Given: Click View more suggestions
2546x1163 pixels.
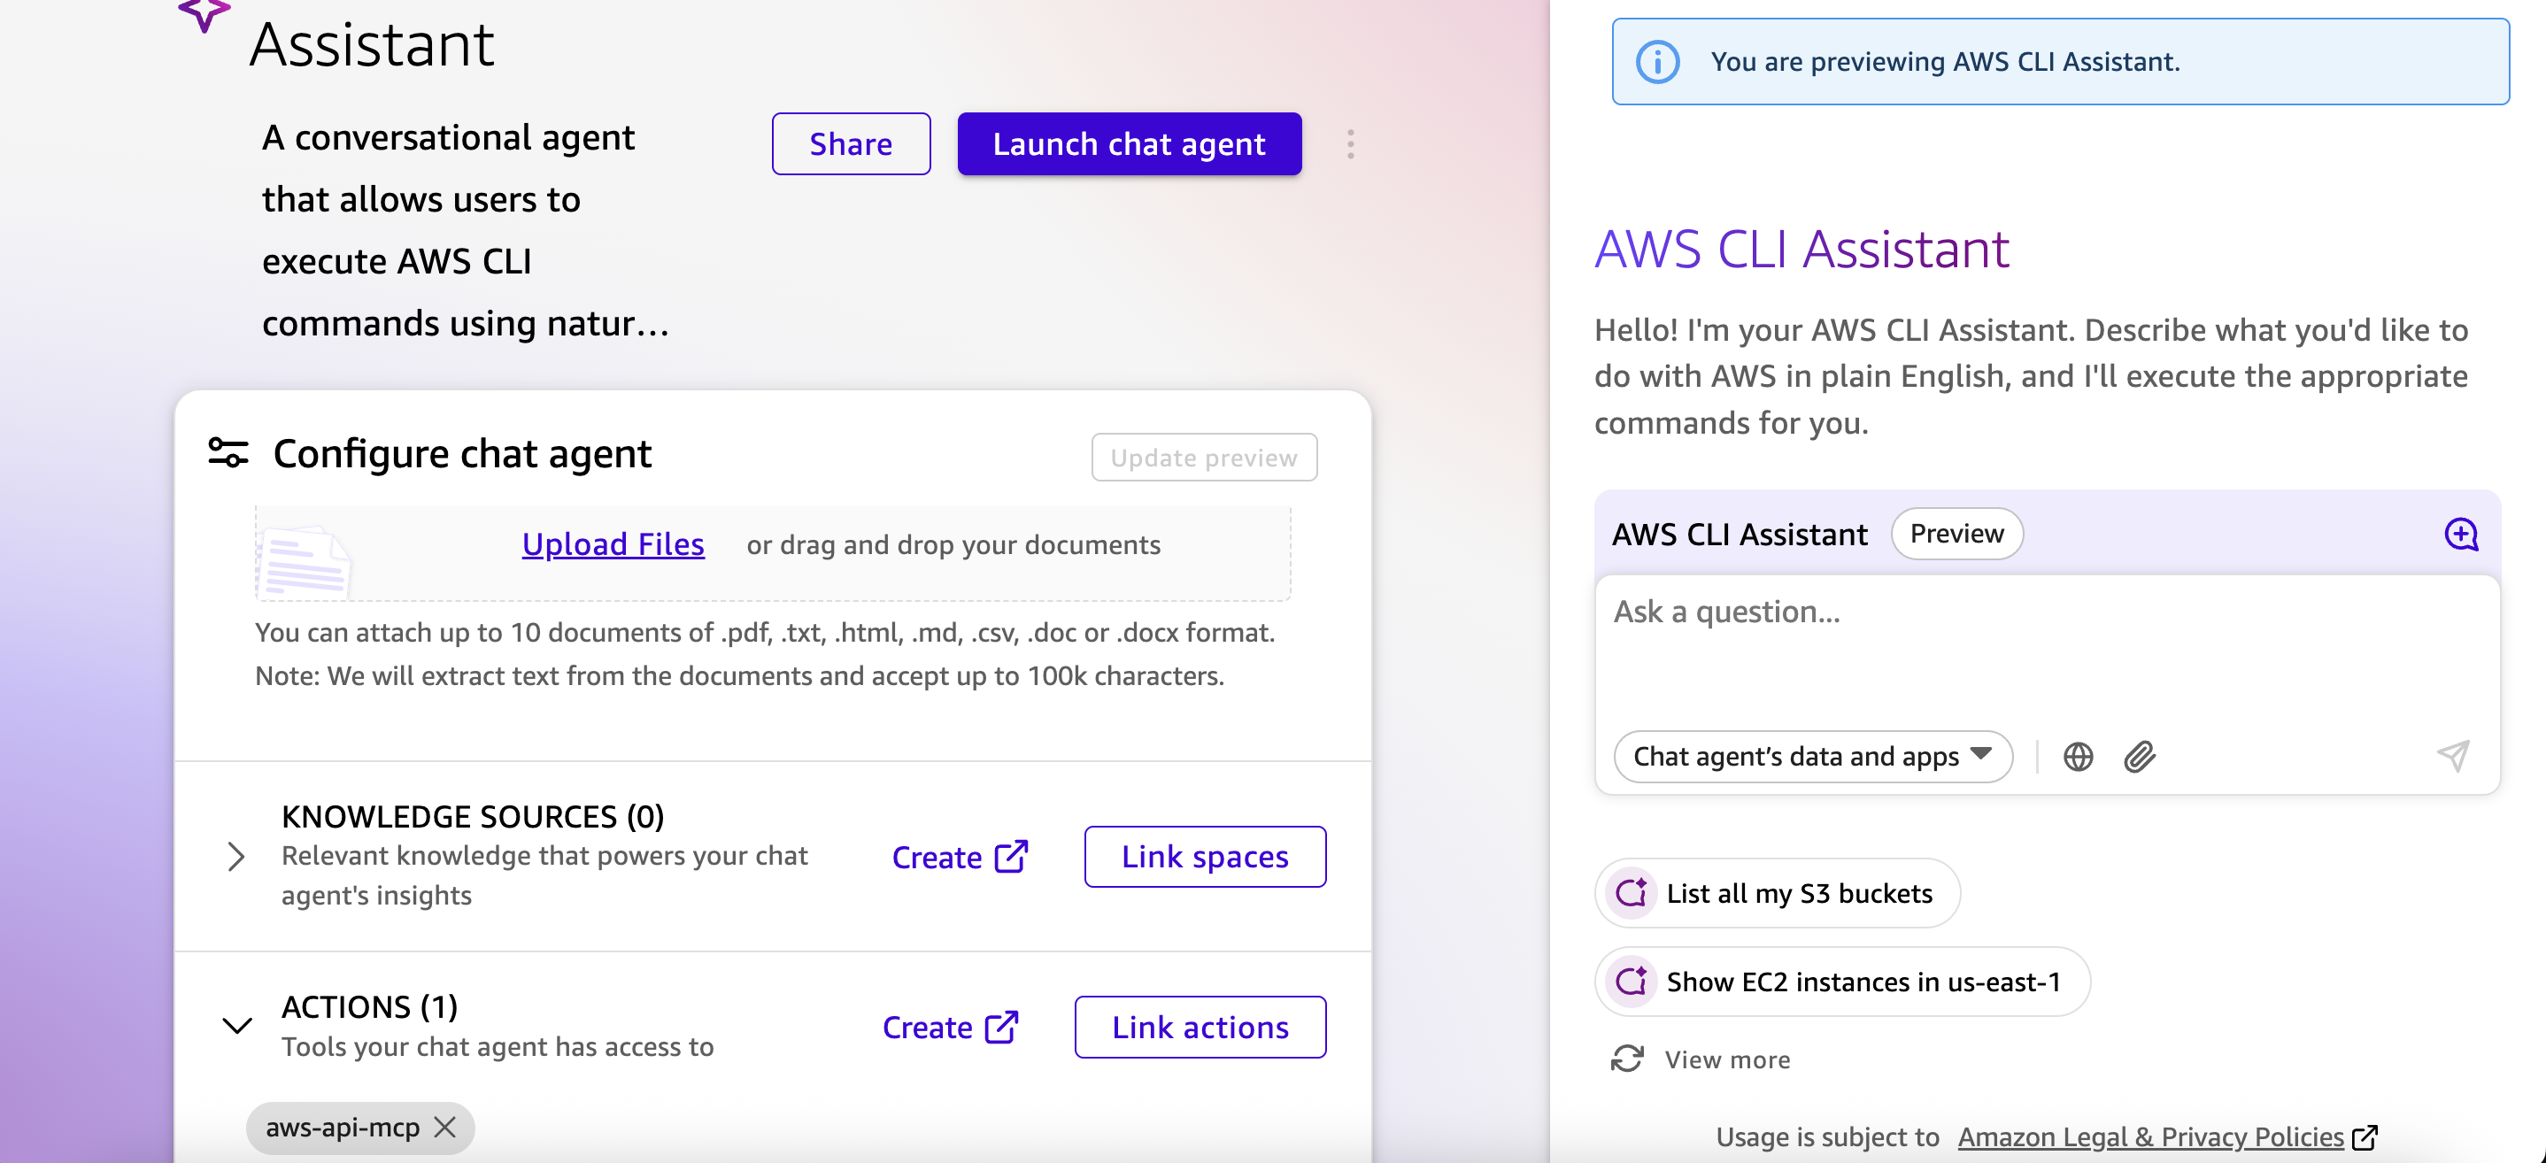Looking at the screenshot, I should click(x=1726, y=1059).
